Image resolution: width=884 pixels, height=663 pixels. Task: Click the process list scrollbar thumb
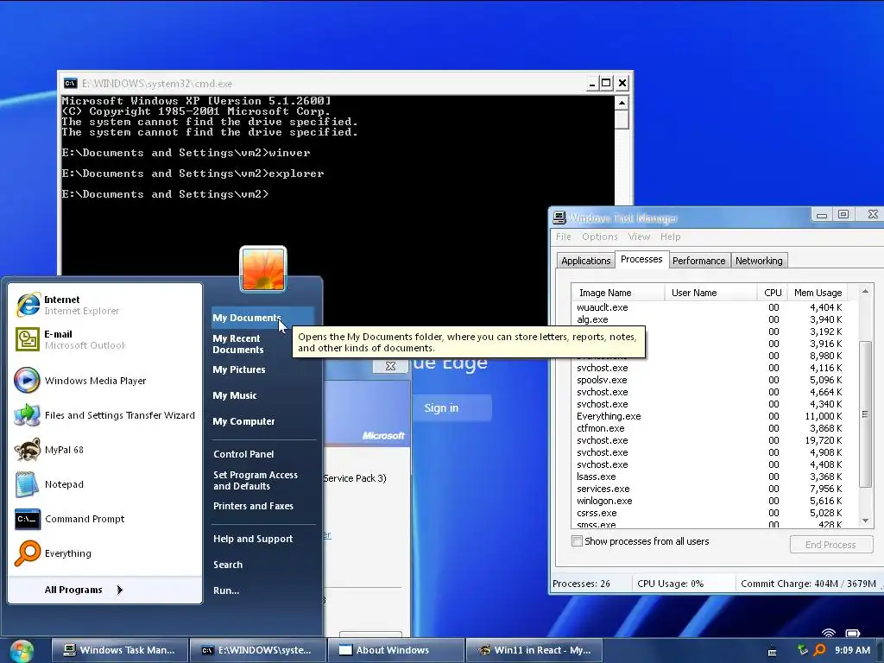tap(865, 414)
